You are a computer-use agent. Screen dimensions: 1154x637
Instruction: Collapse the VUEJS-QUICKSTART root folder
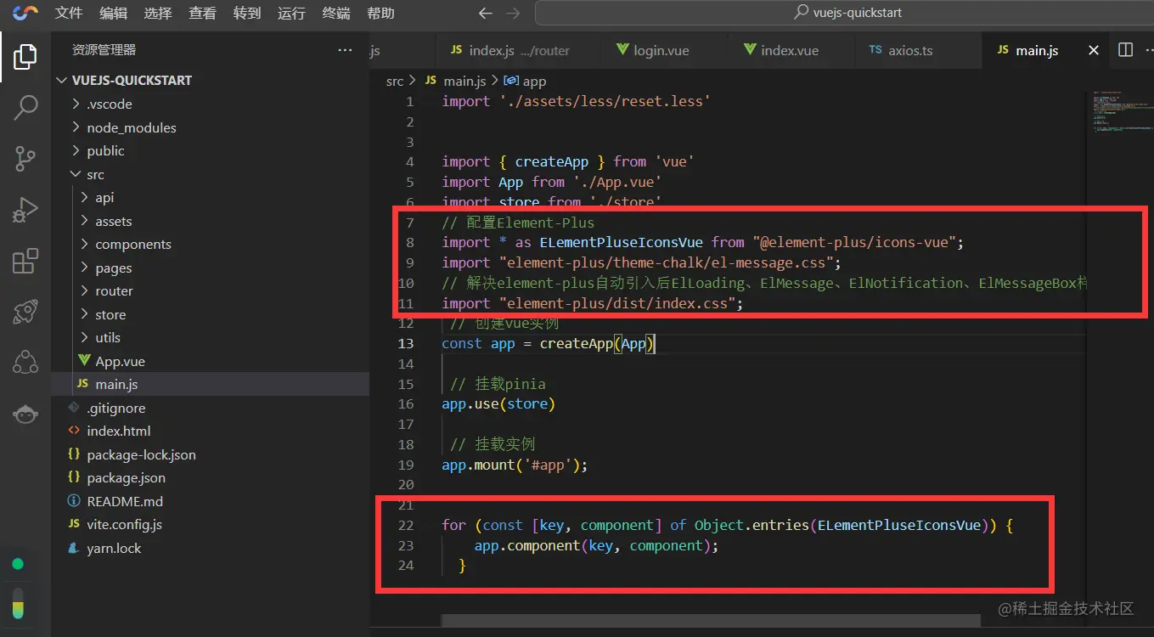tap(210, 80)
